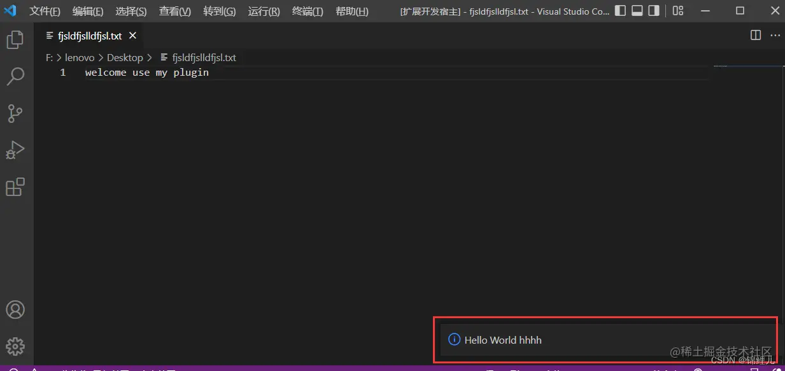The height and width of the screenshot is (371, 785).
Task: Open the 帮助(H) menu
Action: click(351, 11)
